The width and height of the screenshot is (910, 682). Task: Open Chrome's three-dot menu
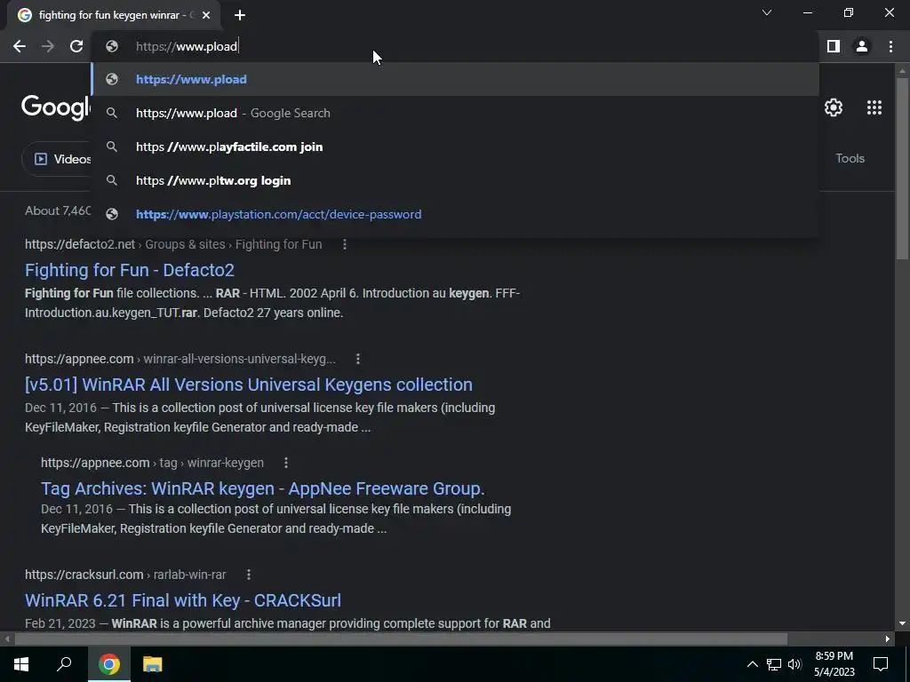click(890, 46)
